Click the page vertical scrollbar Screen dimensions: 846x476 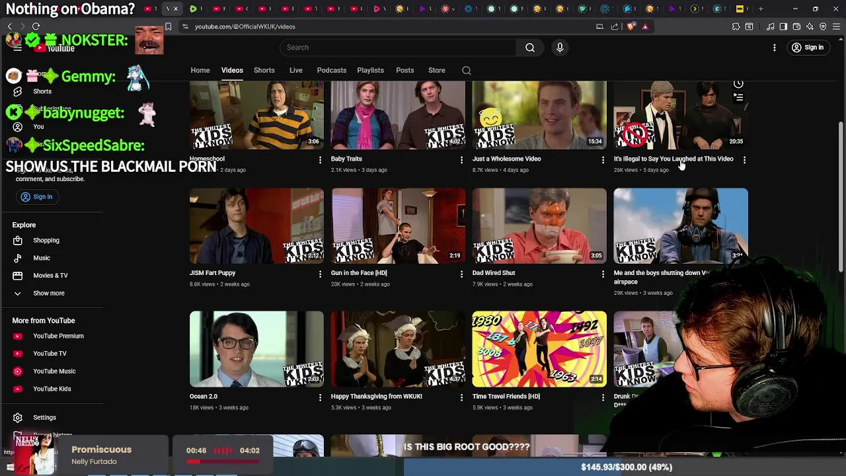pyautogui.click(x=841, y=196)
